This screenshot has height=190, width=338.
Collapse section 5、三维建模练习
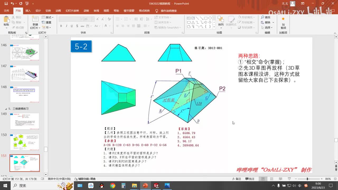(6, 109)
